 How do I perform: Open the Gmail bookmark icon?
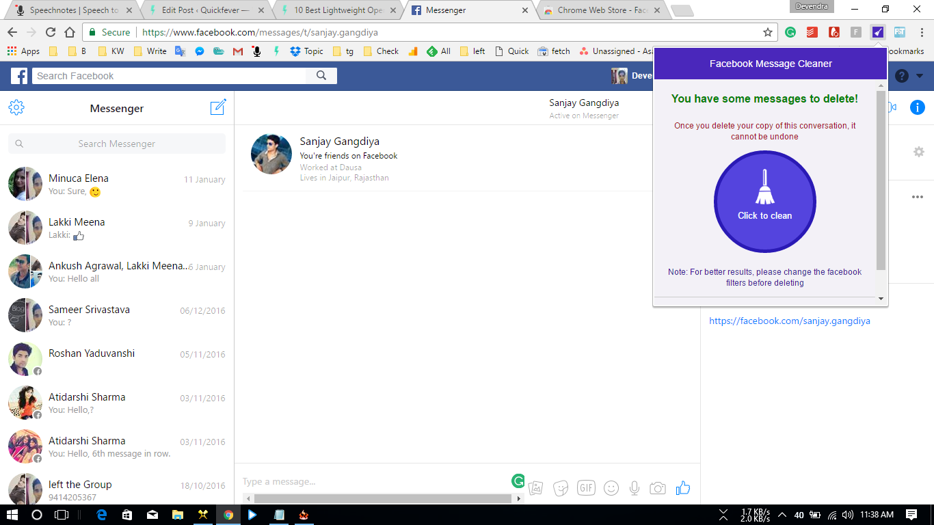(x=238, y=51)
